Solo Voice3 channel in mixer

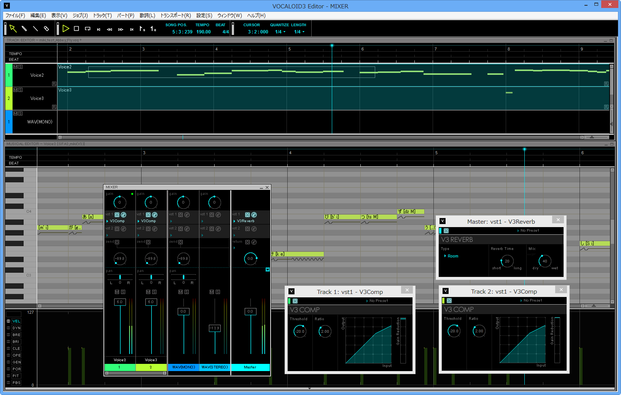pos(154,292)
